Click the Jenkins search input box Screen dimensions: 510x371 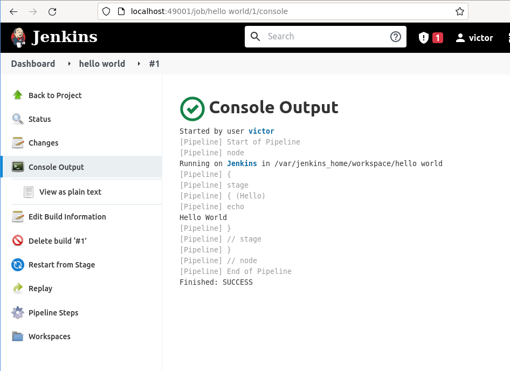tap(323, 37)
